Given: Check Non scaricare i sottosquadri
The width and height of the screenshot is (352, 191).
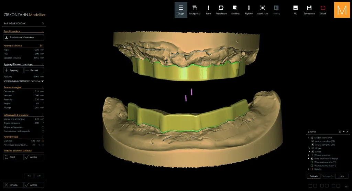Looking at the screenshot, I should coord(43,131).
